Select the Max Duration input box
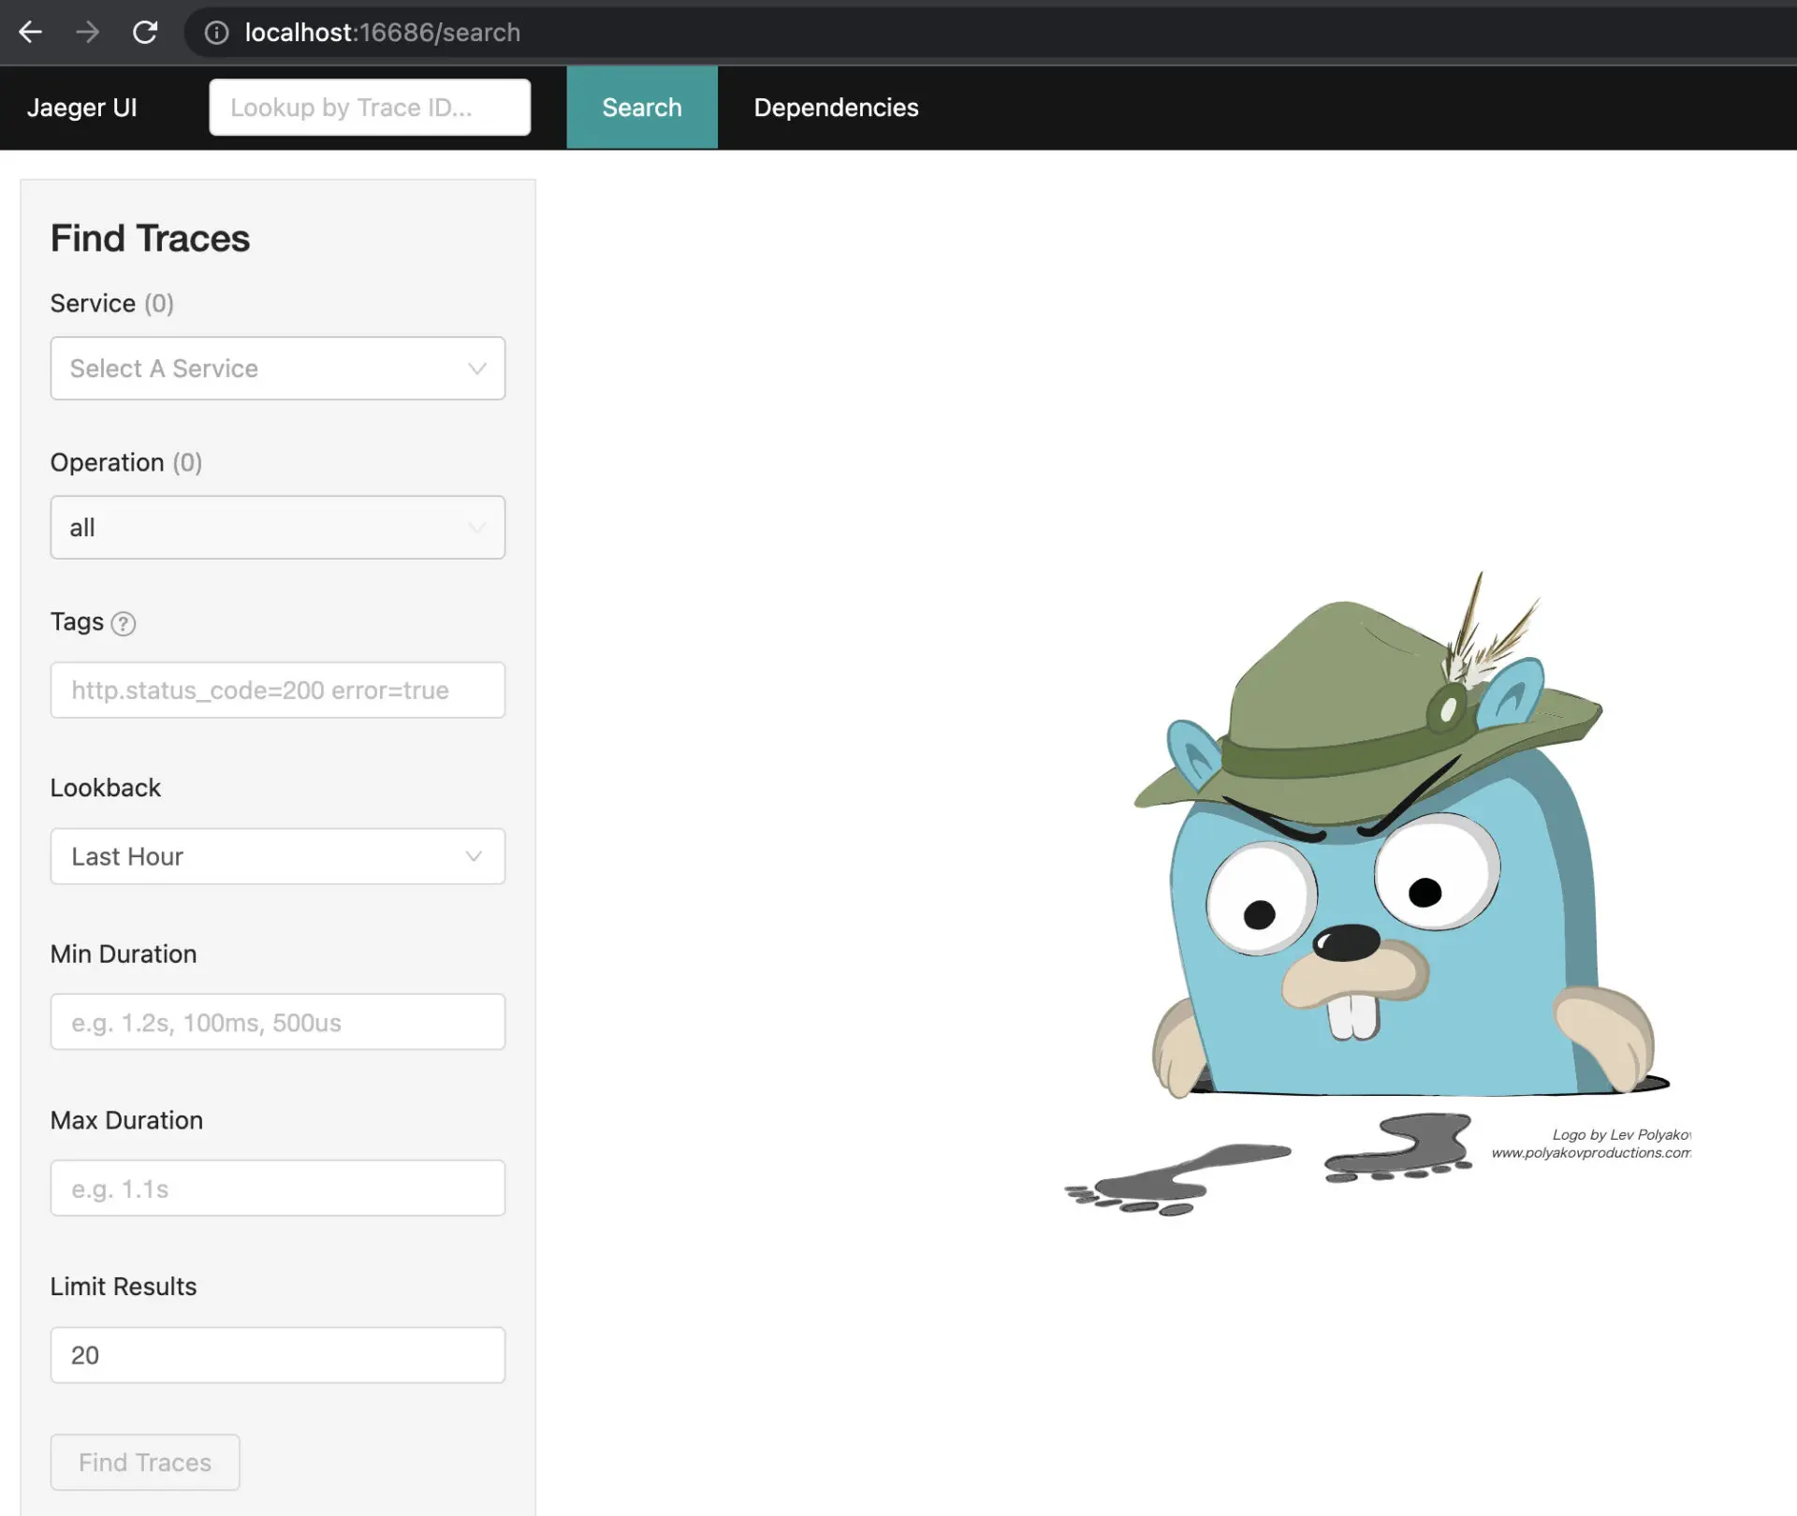The height and width of the screenshot is (1516, 1797). pos(278,1188)
